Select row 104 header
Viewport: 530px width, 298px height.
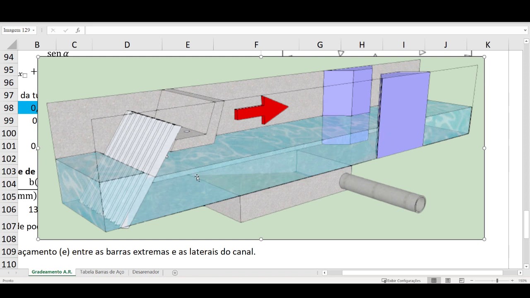point(9,184)
